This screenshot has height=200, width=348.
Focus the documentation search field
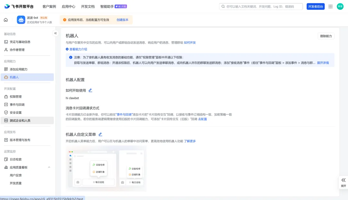click(x=261, y=6)
